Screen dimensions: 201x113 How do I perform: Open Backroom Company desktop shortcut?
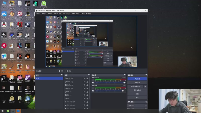(x=28, y=16)
